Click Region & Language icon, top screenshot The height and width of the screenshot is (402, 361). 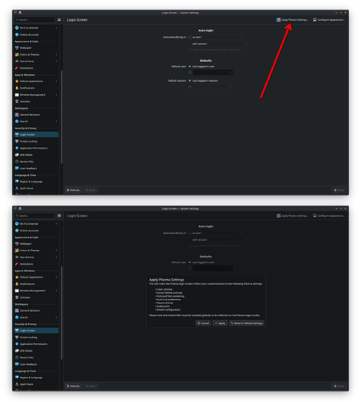click(17, 182)
